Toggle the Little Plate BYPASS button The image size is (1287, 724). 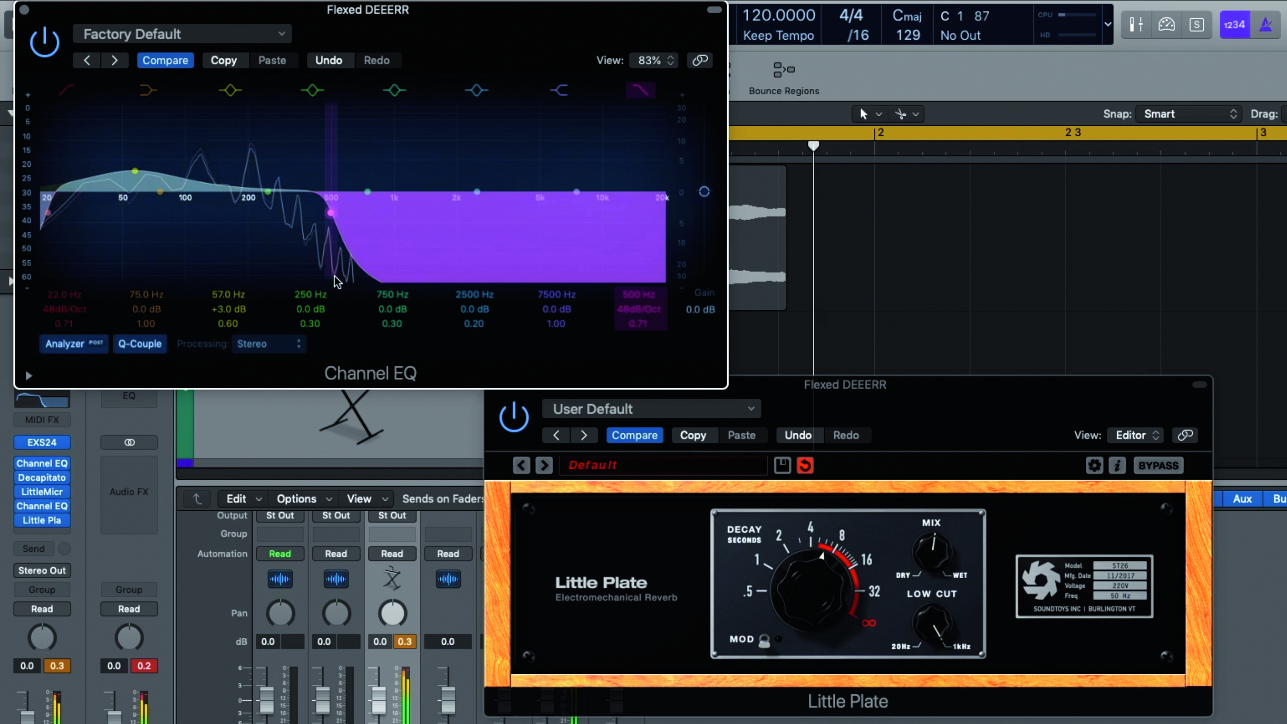[x=1158, y=465]
